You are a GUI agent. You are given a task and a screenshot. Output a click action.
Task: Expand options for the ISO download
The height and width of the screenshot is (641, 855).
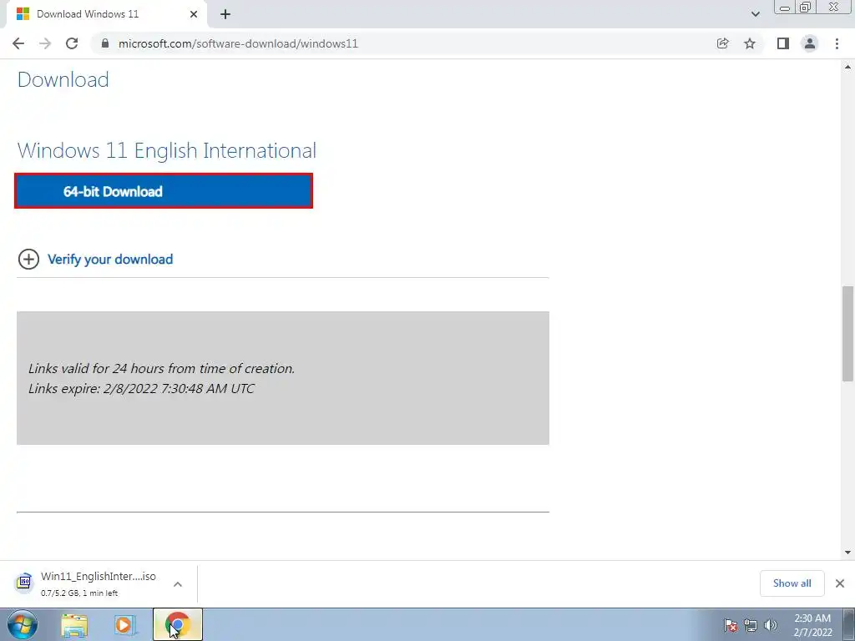pos(178,584)
